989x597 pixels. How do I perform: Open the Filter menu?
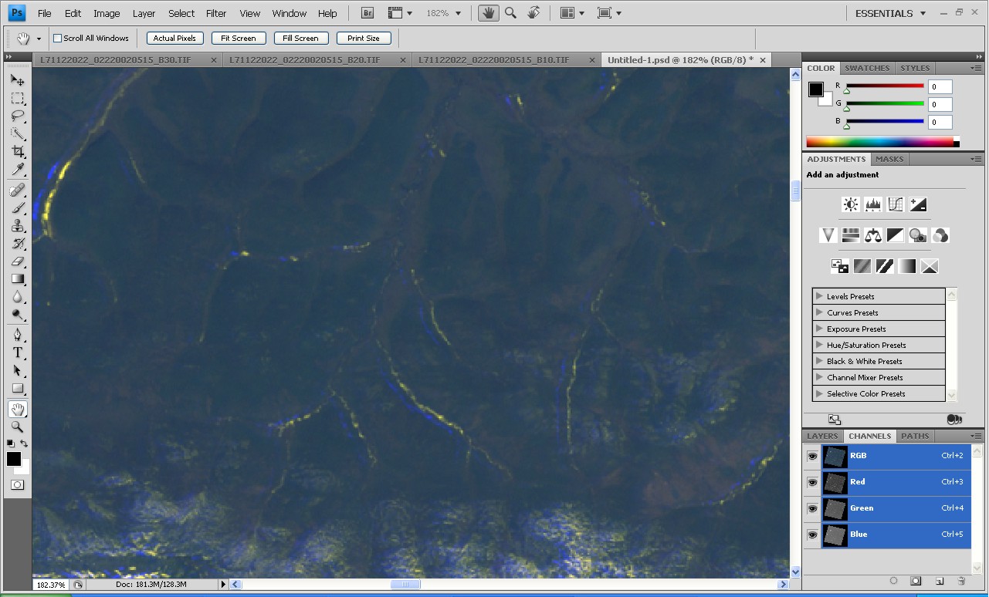216,13
